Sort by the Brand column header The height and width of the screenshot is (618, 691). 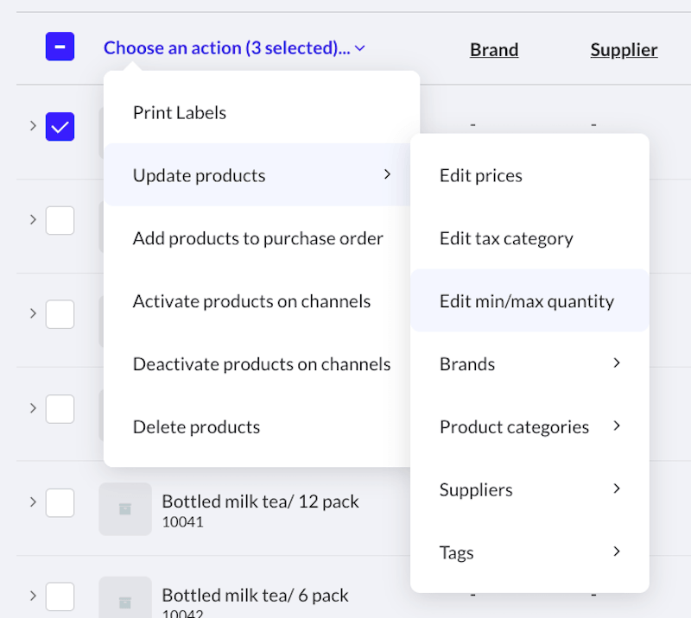(494, 49)
